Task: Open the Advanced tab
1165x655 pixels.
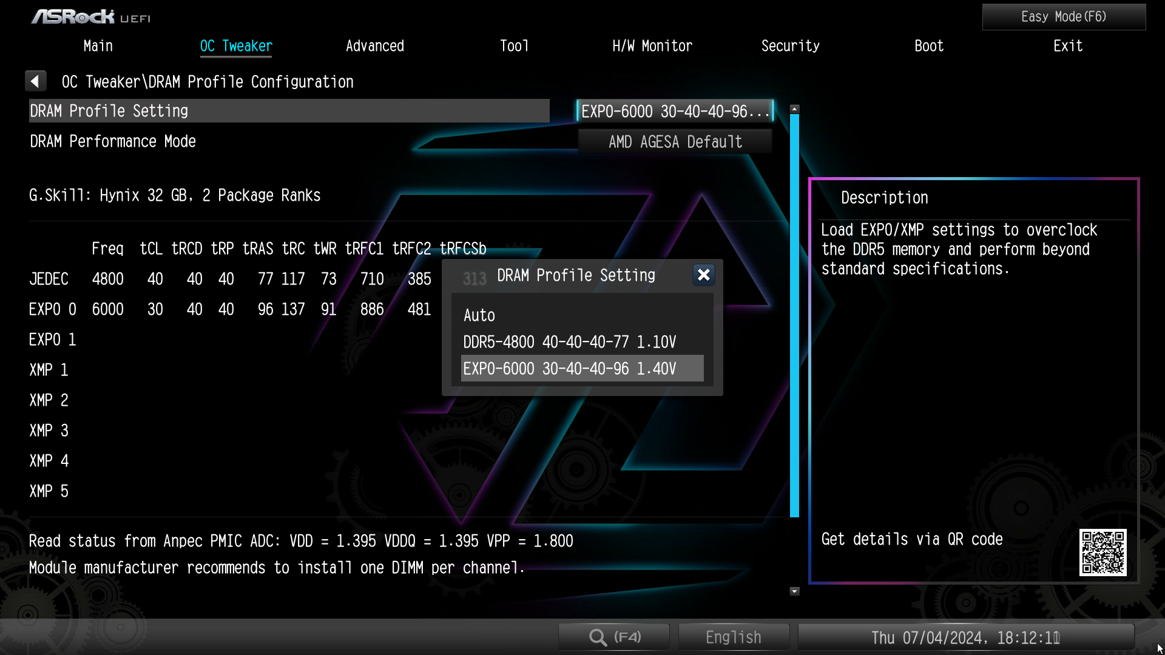Action: (x=375, y=46)
